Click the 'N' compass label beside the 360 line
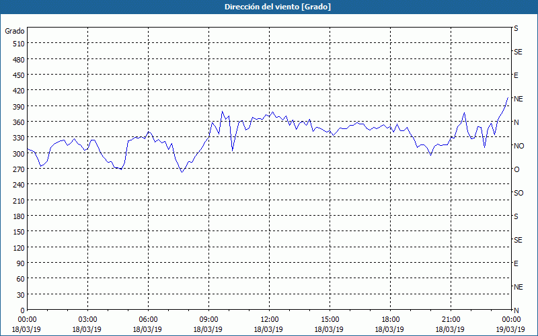The height and width of the screenshot is (336, 538). pyautogui.click(x=516, y=122)
